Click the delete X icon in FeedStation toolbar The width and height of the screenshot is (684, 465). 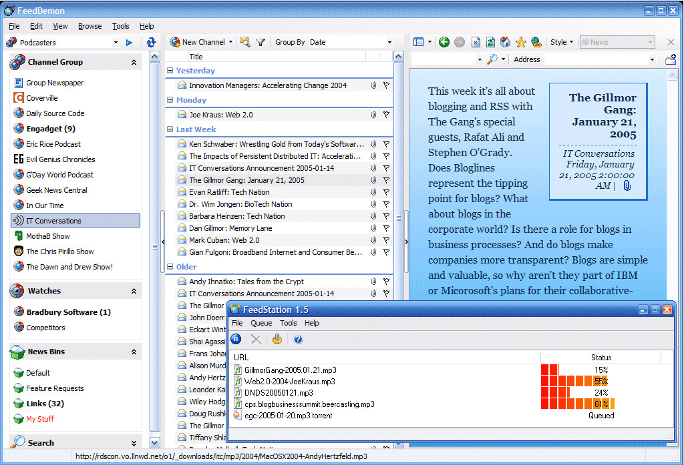(x=256, y=340)
